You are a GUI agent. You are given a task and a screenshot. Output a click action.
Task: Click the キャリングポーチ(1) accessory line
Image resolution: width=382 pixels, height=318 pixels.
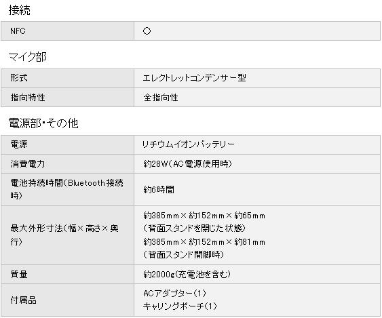[180, 306]
